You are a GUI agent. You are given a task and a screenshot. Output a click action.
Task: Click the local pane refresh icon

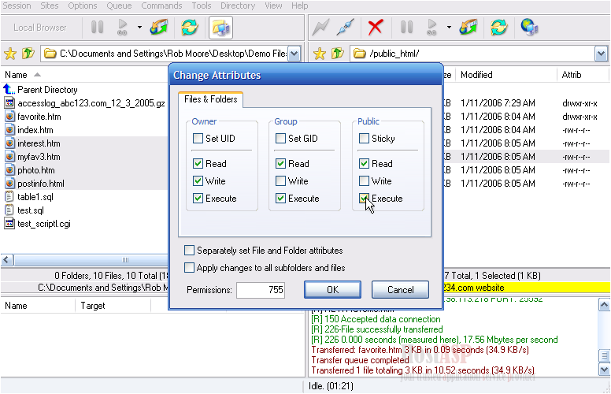pos(189,28)
